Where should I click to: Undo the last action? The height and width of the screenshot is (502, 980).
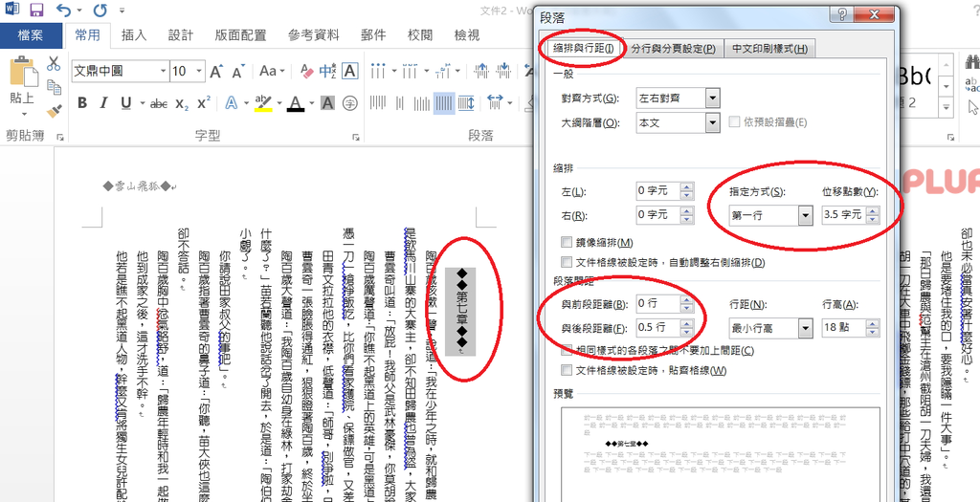coord(64,11)
